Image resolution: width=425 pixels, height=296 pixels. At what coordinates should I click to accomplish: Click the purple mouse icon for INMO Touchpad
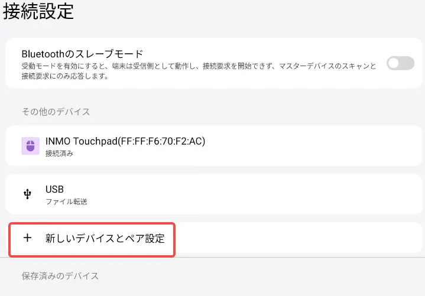(30, 145)
